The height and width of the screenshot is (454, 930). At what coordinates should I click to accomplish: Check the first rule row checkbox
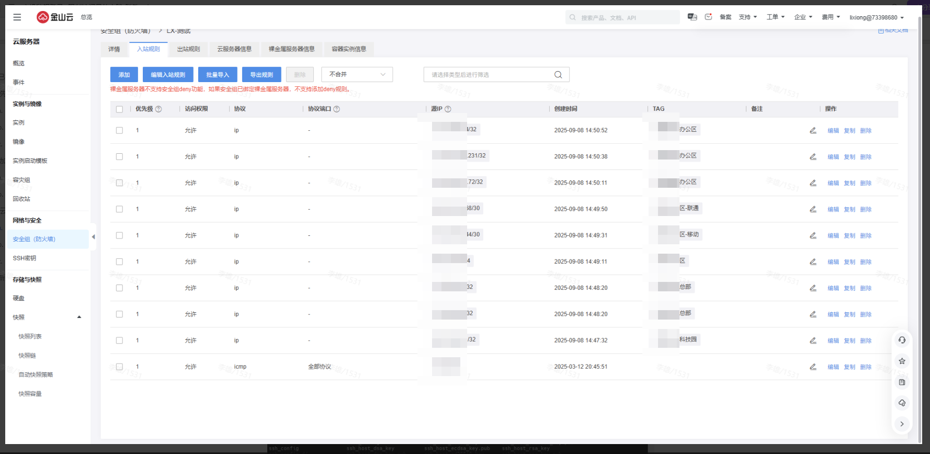coord(119,130)
